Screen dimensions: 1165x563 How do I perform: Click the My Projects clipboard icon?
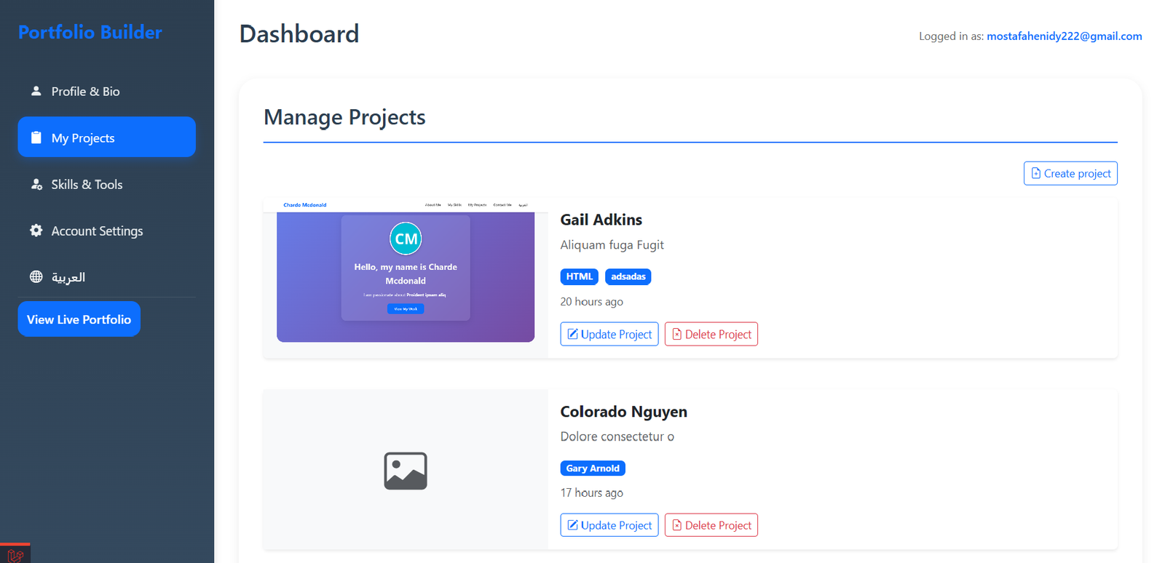pyautogui.click(x=36, y=137)
